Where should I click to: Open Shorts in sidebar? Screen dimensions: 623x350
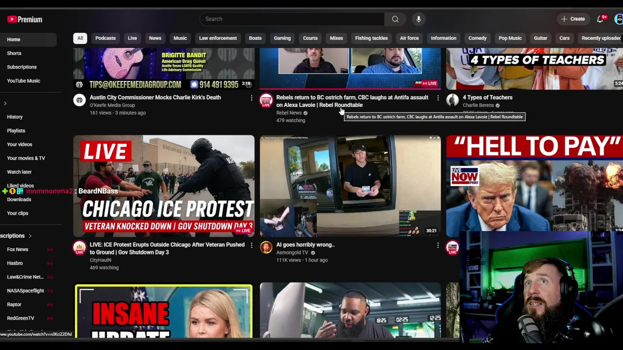(x=28, y=53)
